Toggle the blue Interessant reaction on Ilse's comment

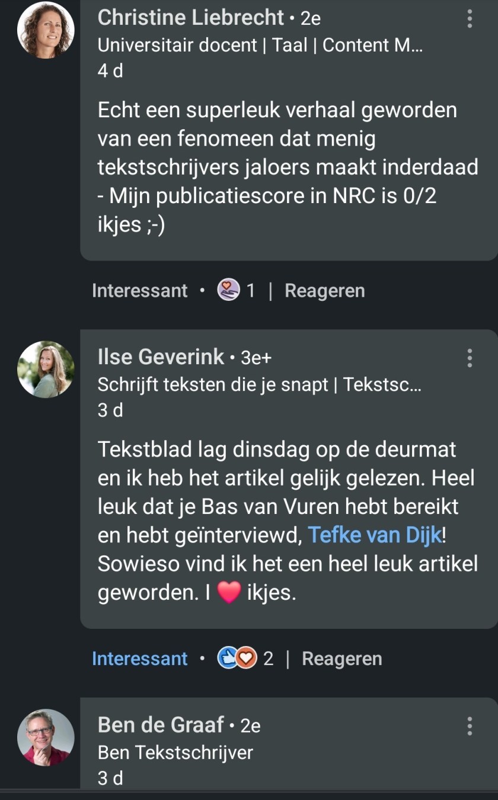(140, 659)
